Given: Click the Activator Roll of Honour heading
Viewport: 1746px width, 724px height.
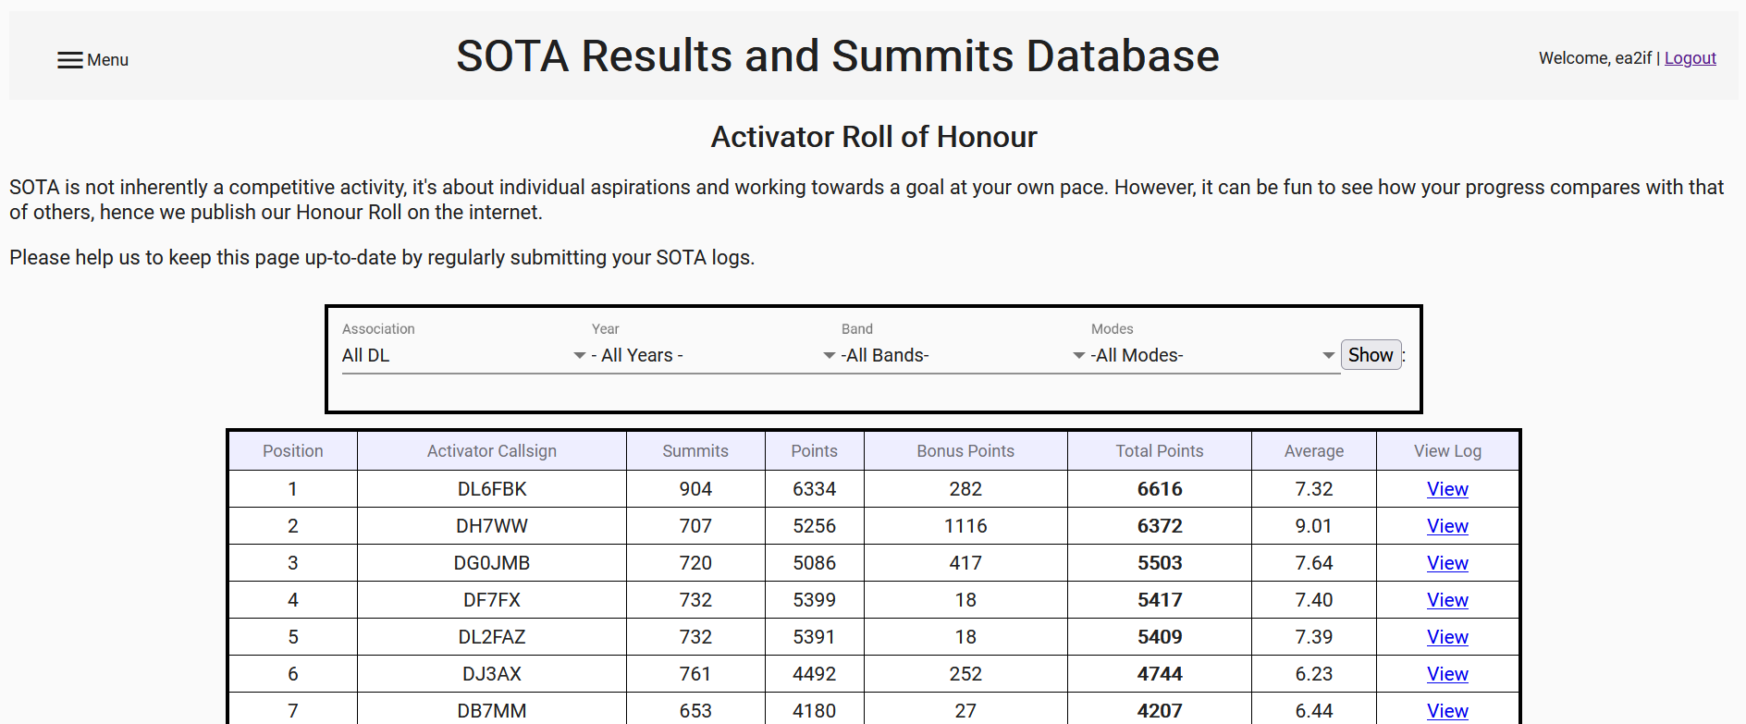Looking at the screenshot, I should (874, 137).
